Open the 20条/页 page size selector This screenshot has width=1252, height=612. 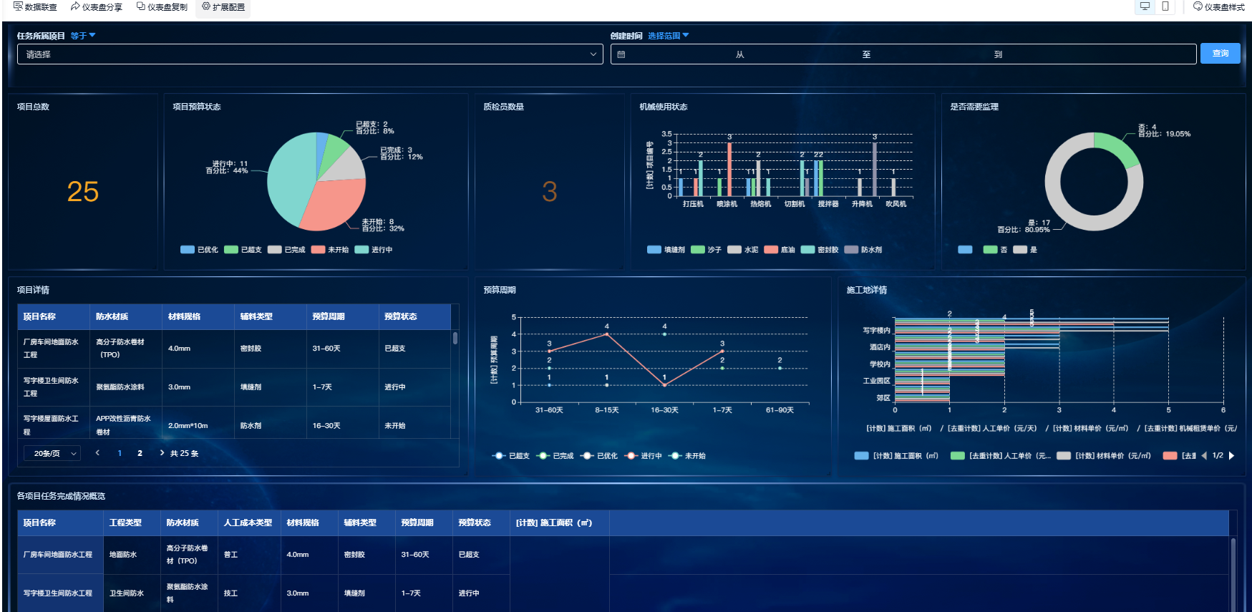(x=52, y=454)
